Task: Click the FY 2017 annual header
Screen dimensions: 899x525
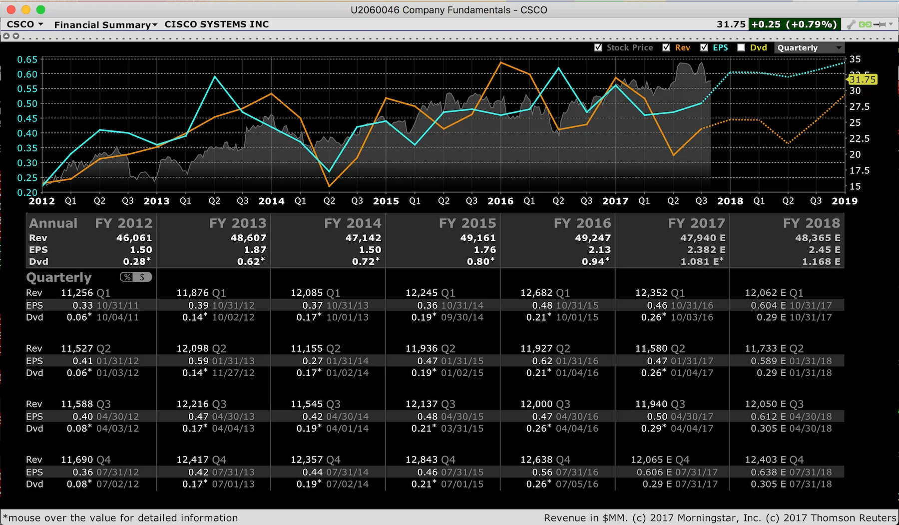Action: pyautogui.click(x=697, y=223)
